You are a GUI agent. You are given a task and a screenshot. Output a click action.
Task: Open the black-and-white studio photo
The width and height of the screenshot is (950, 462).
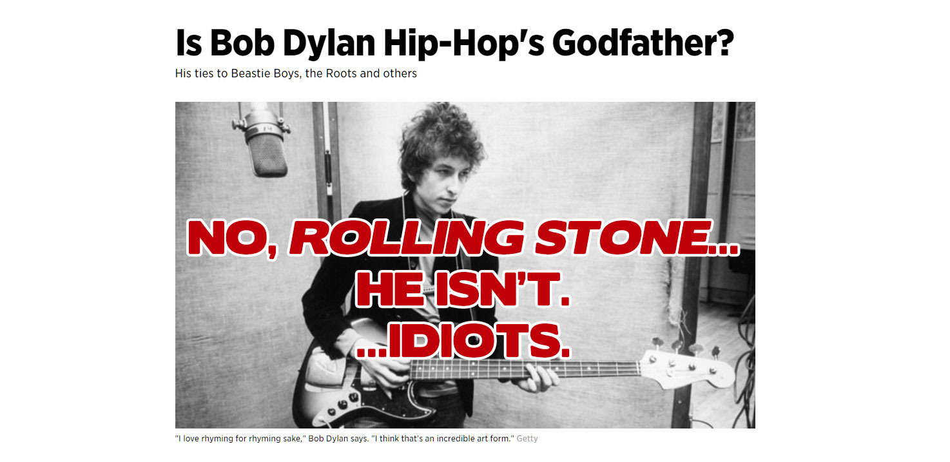tap(465, 265)
